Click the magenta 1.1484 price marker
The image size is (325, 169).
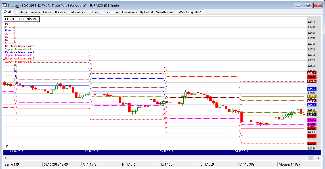(x=312, y=120)
